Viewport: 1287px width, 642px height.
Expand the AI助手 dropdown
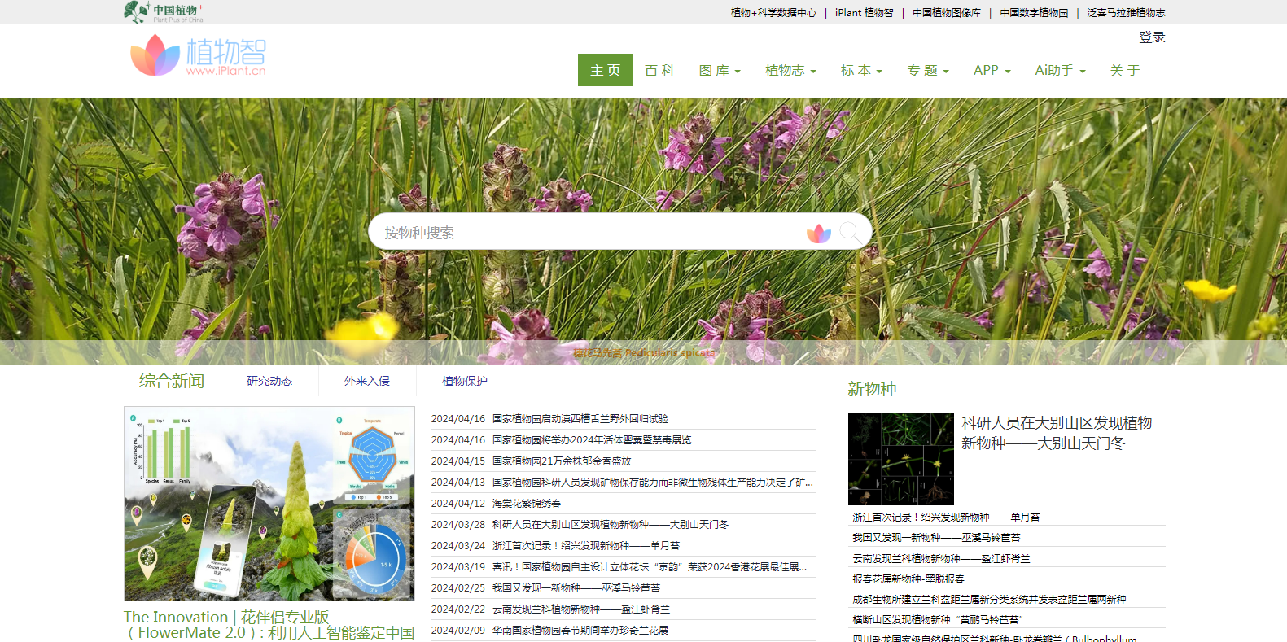click(1060, 71)
